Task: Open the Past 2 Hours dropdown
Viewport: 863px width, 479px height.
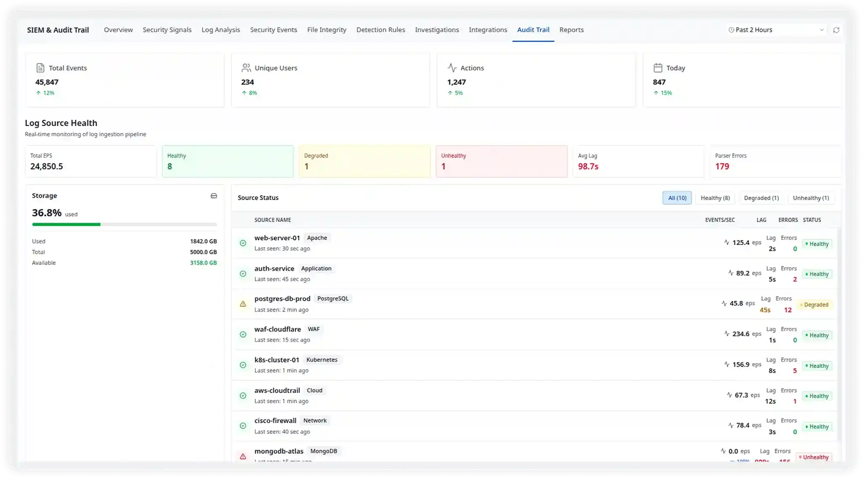Action: [x=776, y=30]
